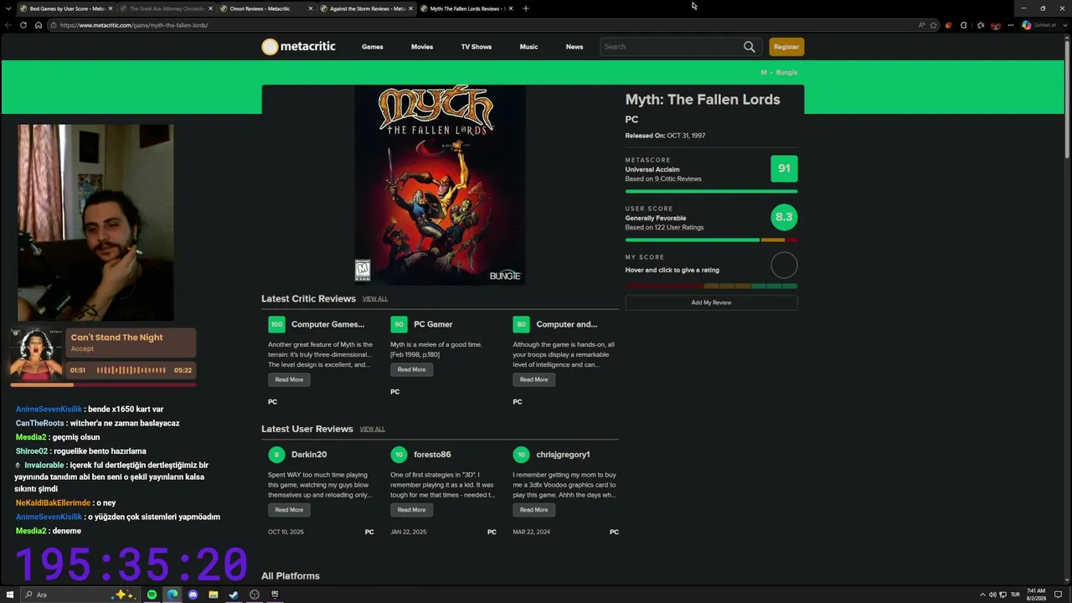Open Spotify from the taskbar

(x=152, y=595)
